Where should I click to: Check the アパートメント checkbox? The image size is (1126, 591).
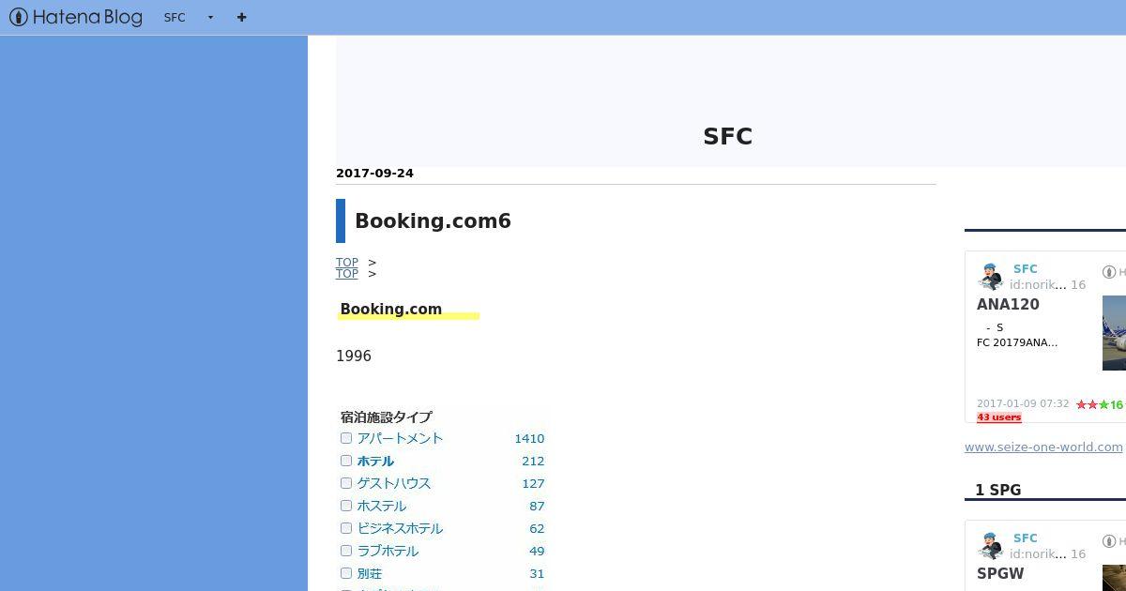346,438
